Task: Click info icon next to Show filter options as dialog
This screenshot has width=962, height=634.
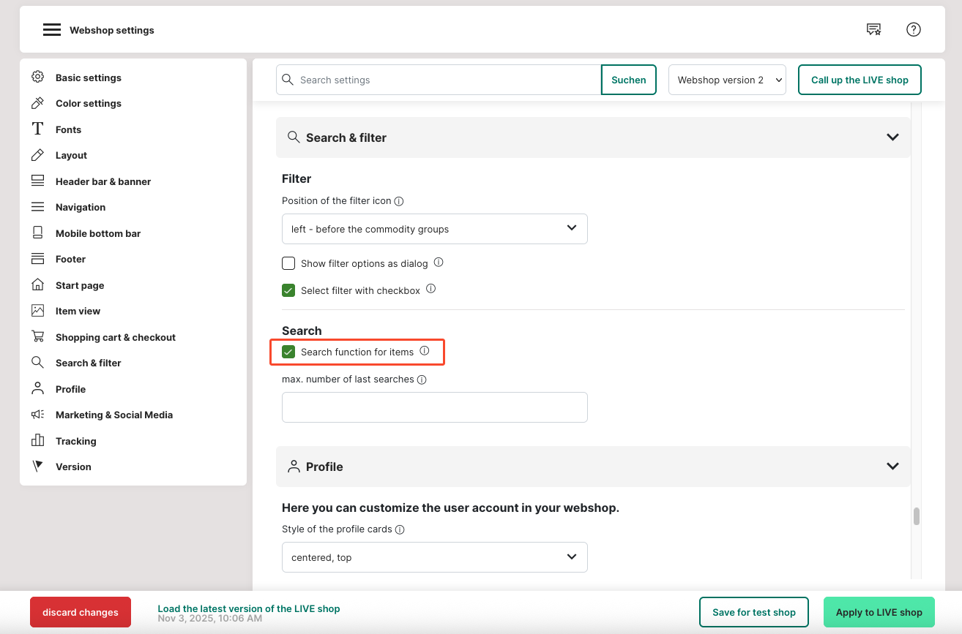Action: click(x=439, y=263)
